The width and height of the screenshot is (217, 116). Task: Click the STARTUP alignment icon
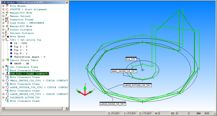coord(7,9)
